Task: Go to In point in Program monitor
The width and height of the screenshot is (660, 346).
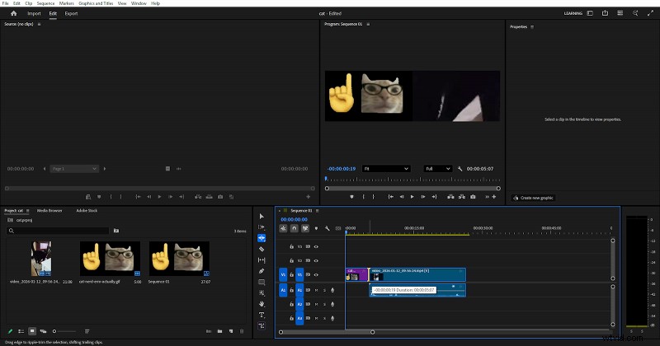Action: pyautogui.click(x=390, y=197)
